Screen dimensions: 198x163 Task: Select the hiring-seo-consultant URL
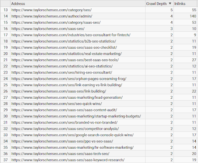click(61, 72)
